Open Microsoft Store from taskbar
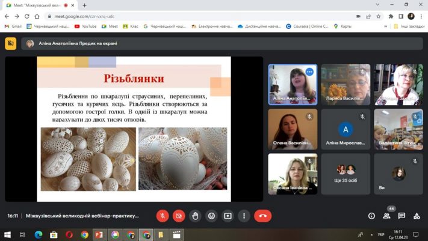Screen dimensions: 428x241 click(54, 235)
